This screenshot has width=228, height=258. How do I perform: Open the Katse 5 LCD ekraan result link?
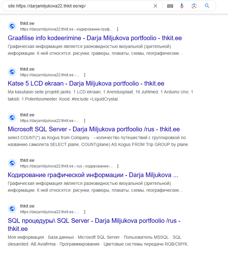86,83
